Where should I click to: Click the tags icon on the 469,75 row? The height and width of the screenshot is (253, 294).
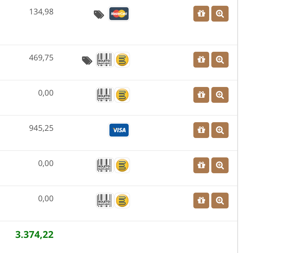pyautogui.click(x=87, y=60)
